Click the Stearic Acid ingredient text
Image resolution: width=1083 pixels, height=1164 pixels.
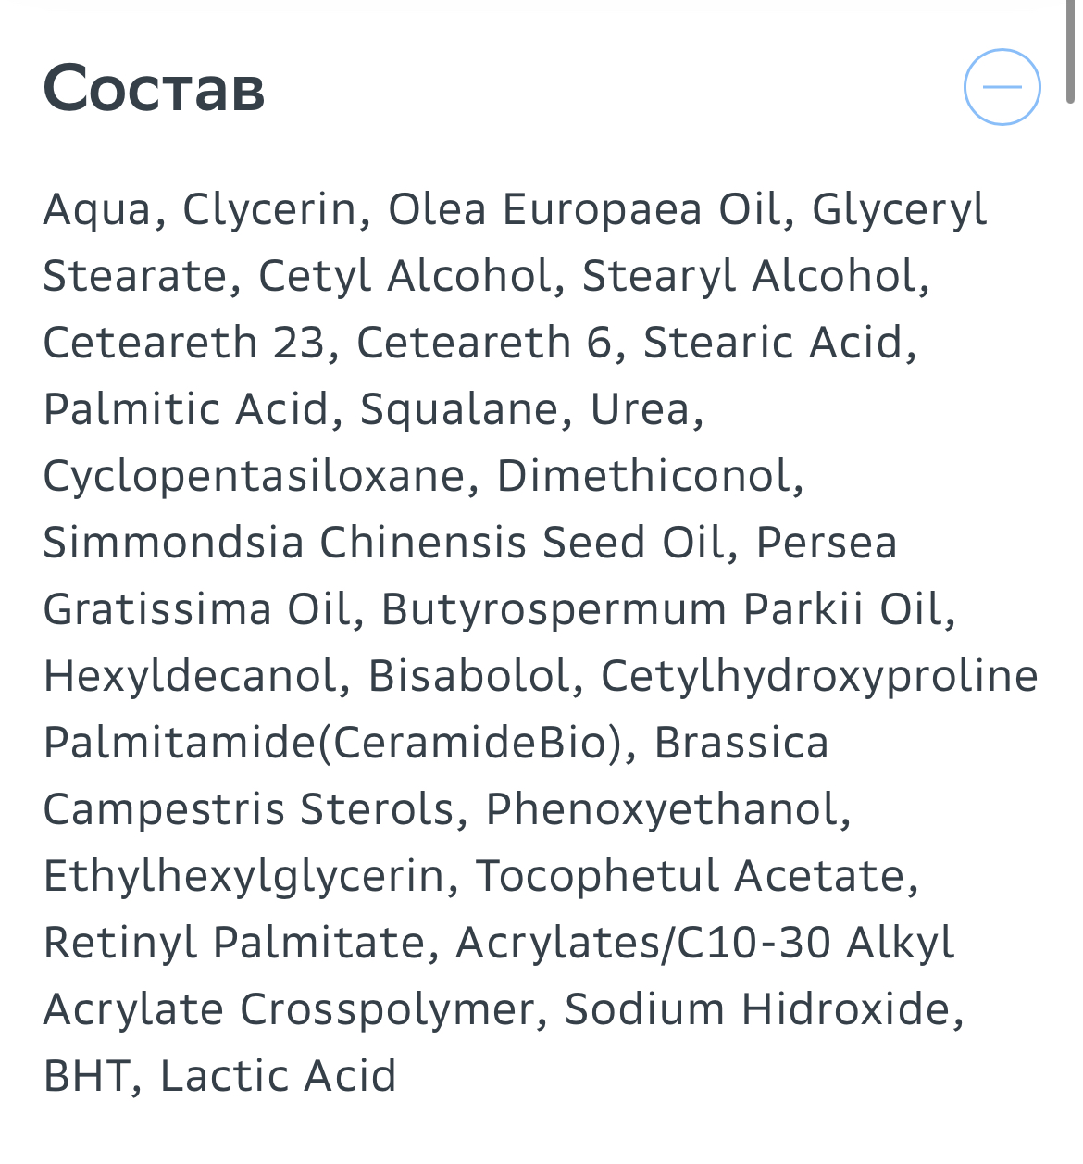[x=773, y=343]
